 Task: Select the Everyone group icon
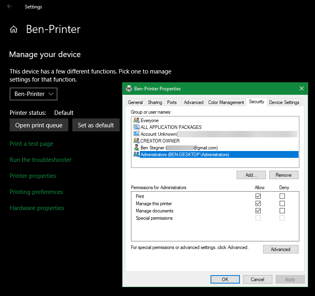[136, 120]
